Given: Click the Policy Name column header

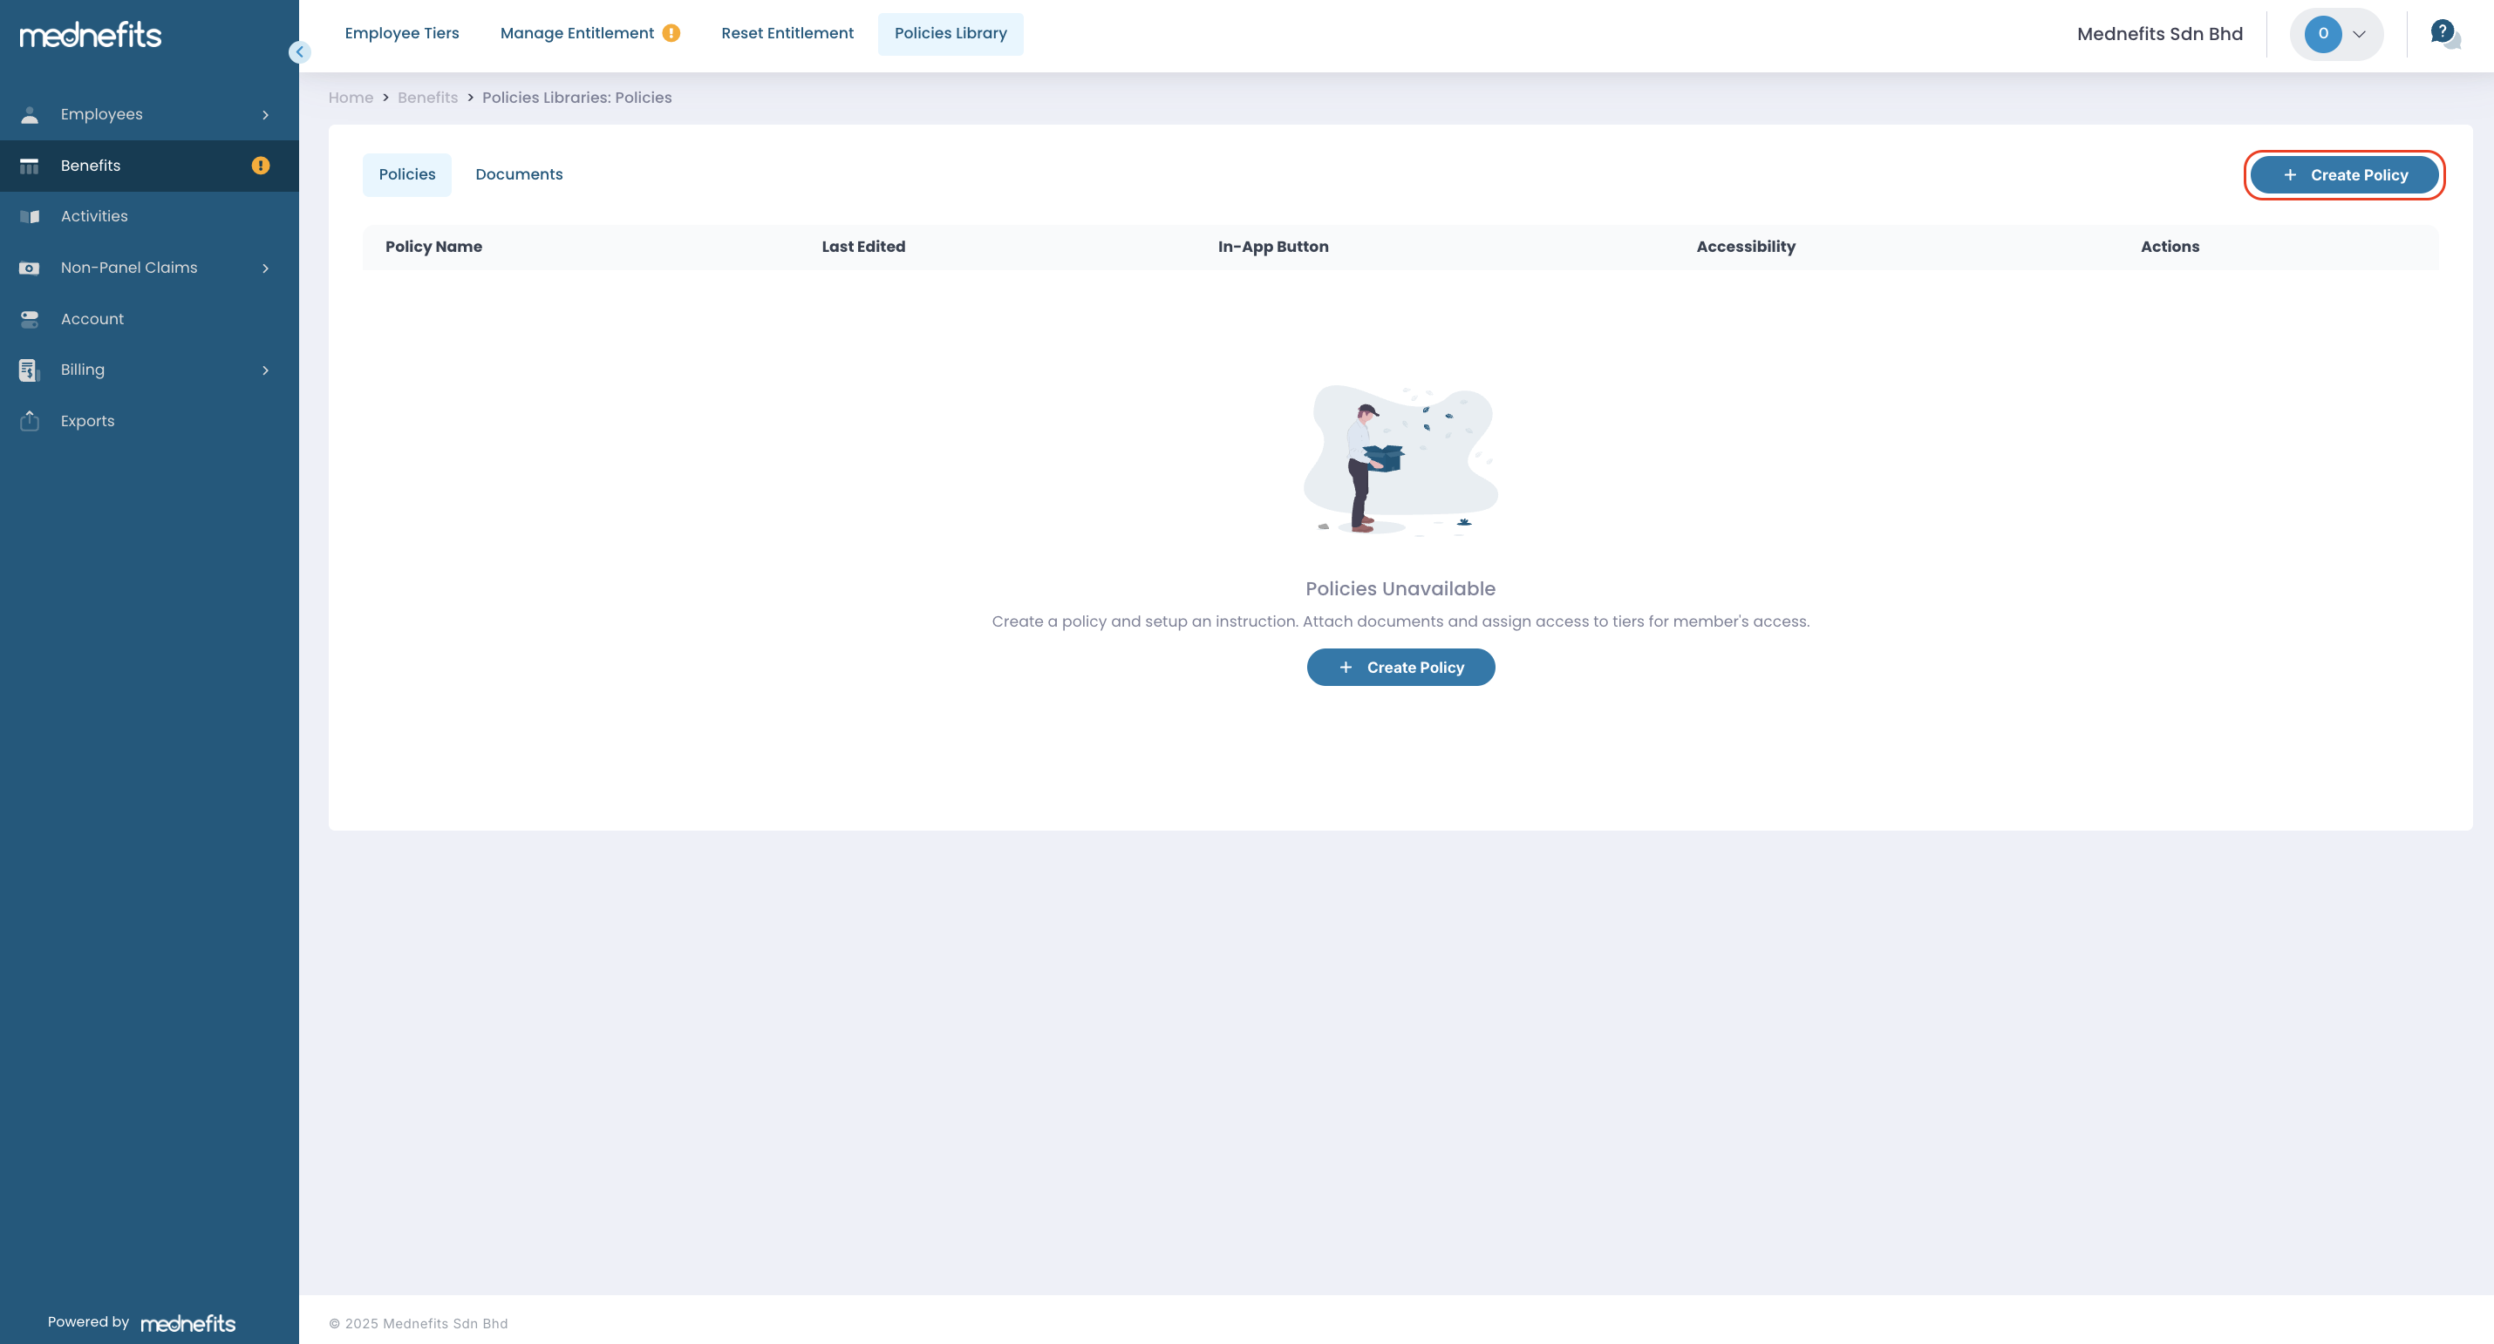Looking at the screenshot, I should click(433, 247).
